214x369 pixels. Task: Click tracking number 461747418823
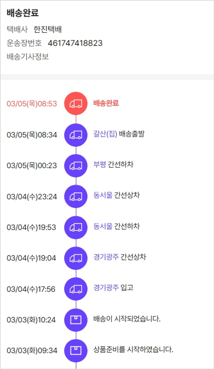(x=75, y=43)
